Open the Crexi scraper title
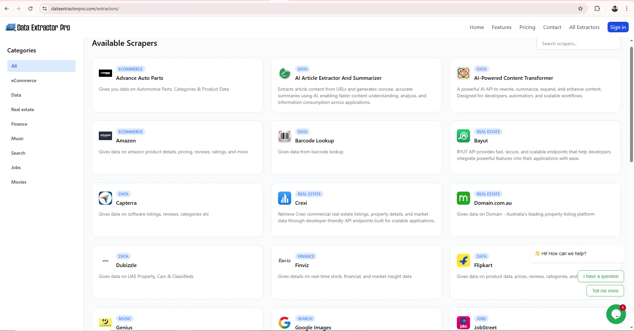 (301, 203)
